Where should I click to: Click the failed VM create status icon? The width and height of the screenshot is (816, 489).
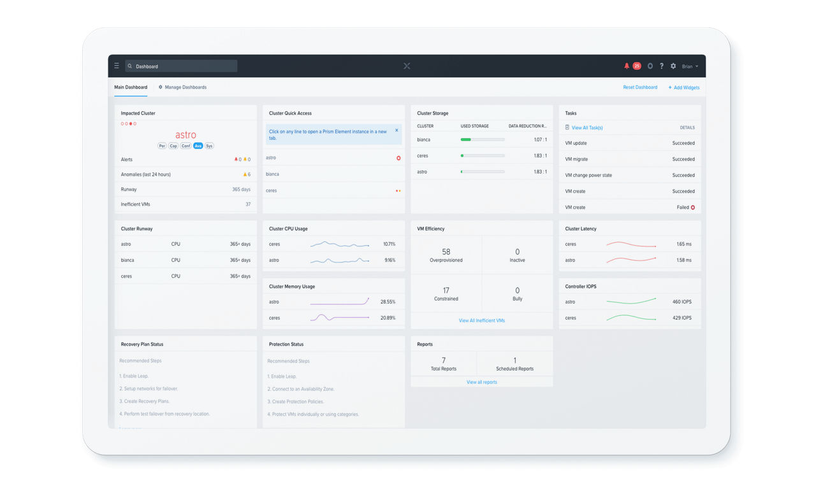(693, 208)
